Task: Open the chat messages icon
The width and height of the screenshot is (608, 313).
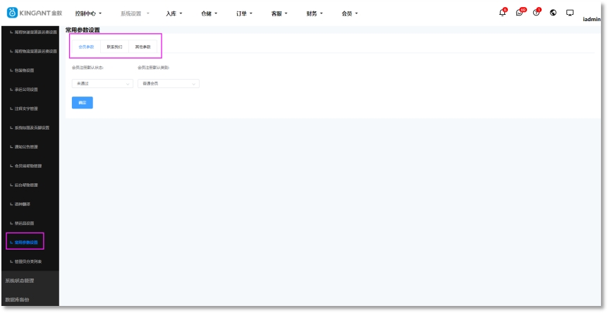Action: [x=520, y=13]
